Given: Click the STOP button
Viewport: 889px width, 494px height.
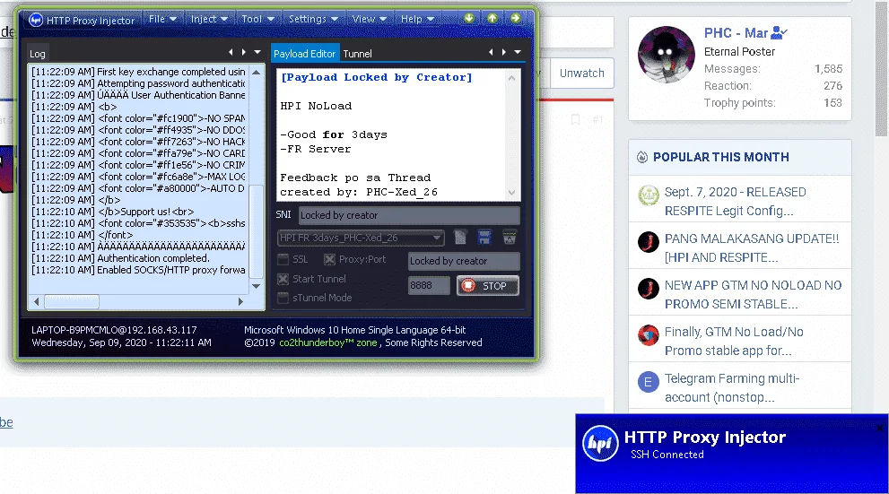Looking at the screenshot, I should (488, 286).
